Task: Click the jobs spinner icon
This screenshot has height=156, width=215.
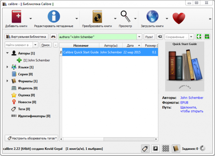Action: tap(203, 148)
